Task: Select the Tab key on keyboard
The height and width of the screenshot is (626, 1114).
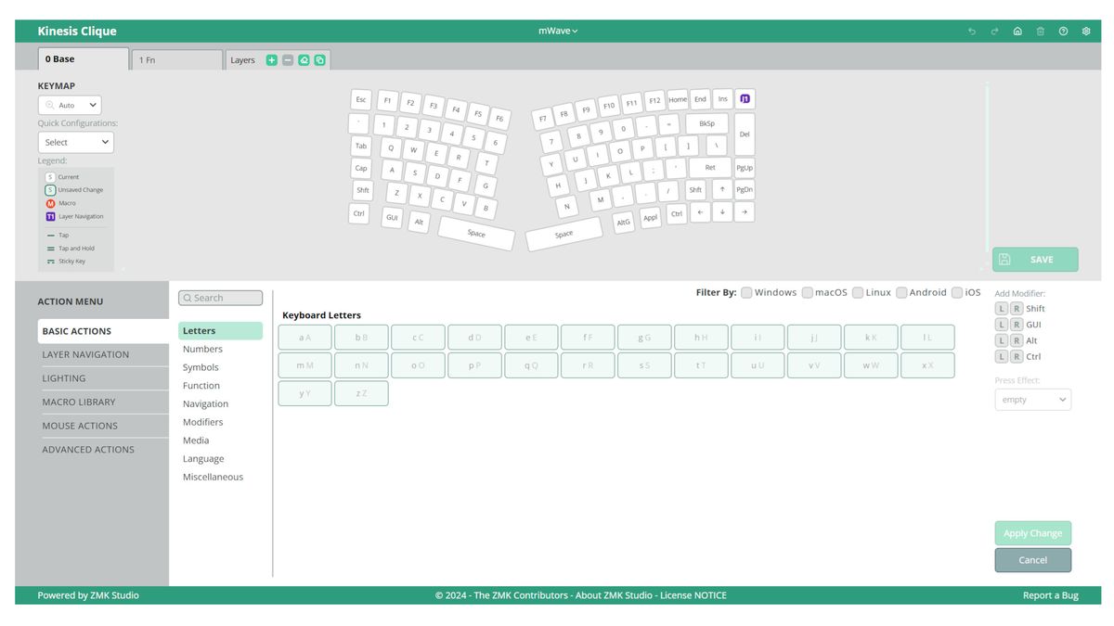Action: click(x=361, y=146)
